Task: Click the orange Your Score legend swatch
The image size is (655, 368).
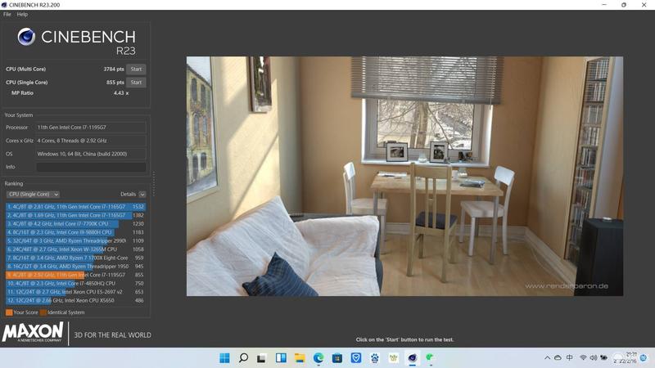Action: click(9, 312)
